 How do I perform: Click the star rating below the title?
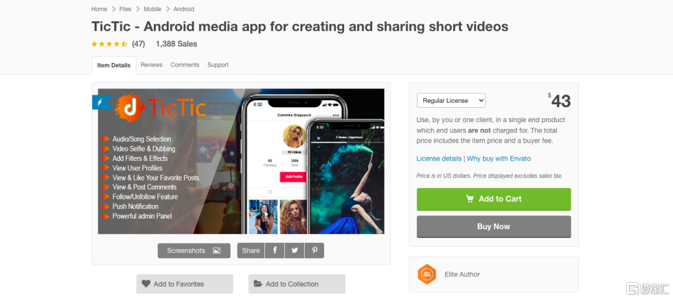click(109, 44)
